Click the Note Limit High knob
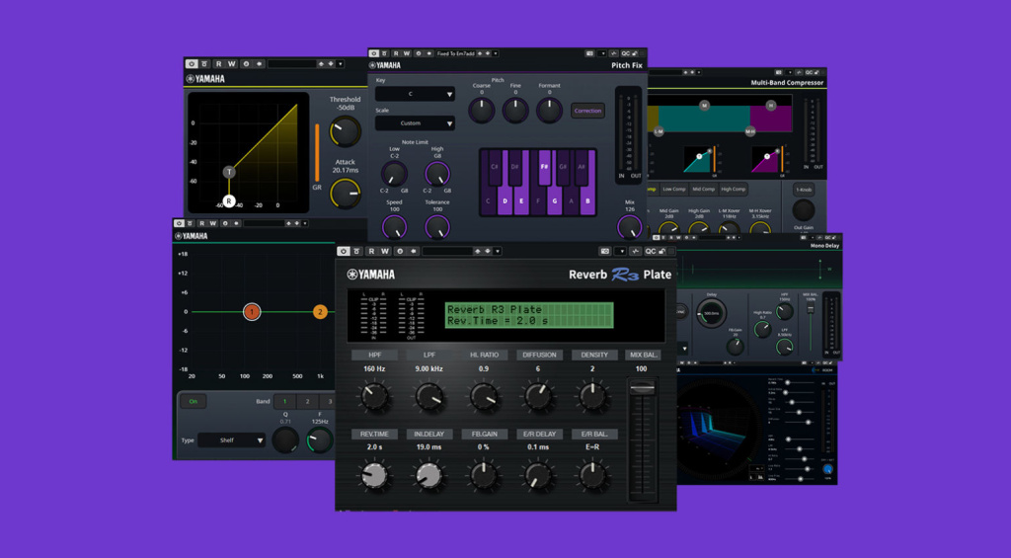1011x558 pixels. 437,174
